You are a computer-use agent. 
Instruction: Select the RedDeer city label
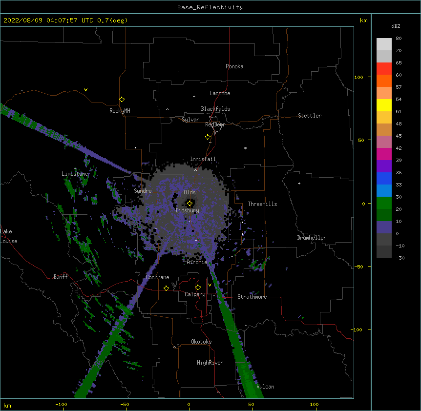coord(215,124)
